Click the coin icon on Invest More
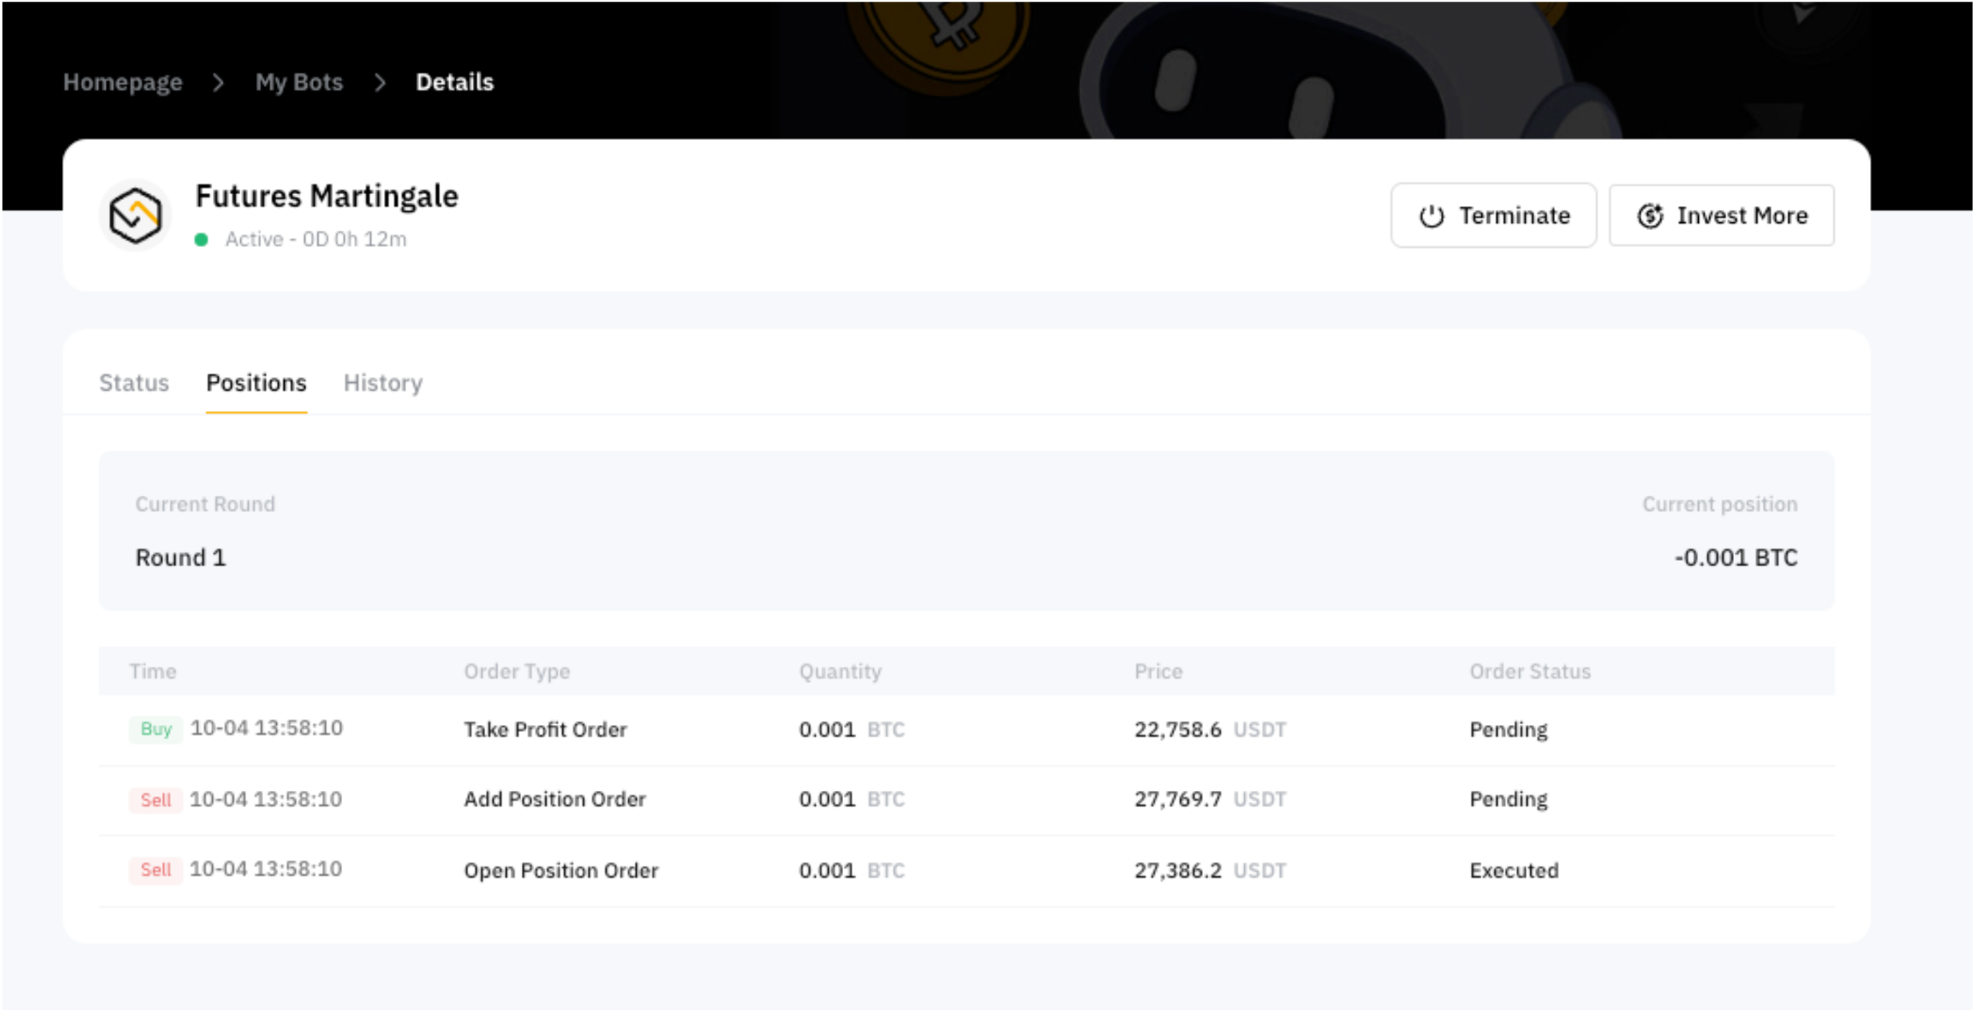Image resolution: width=1975 pixels, height=1010 pixels. click(1649, 216)
